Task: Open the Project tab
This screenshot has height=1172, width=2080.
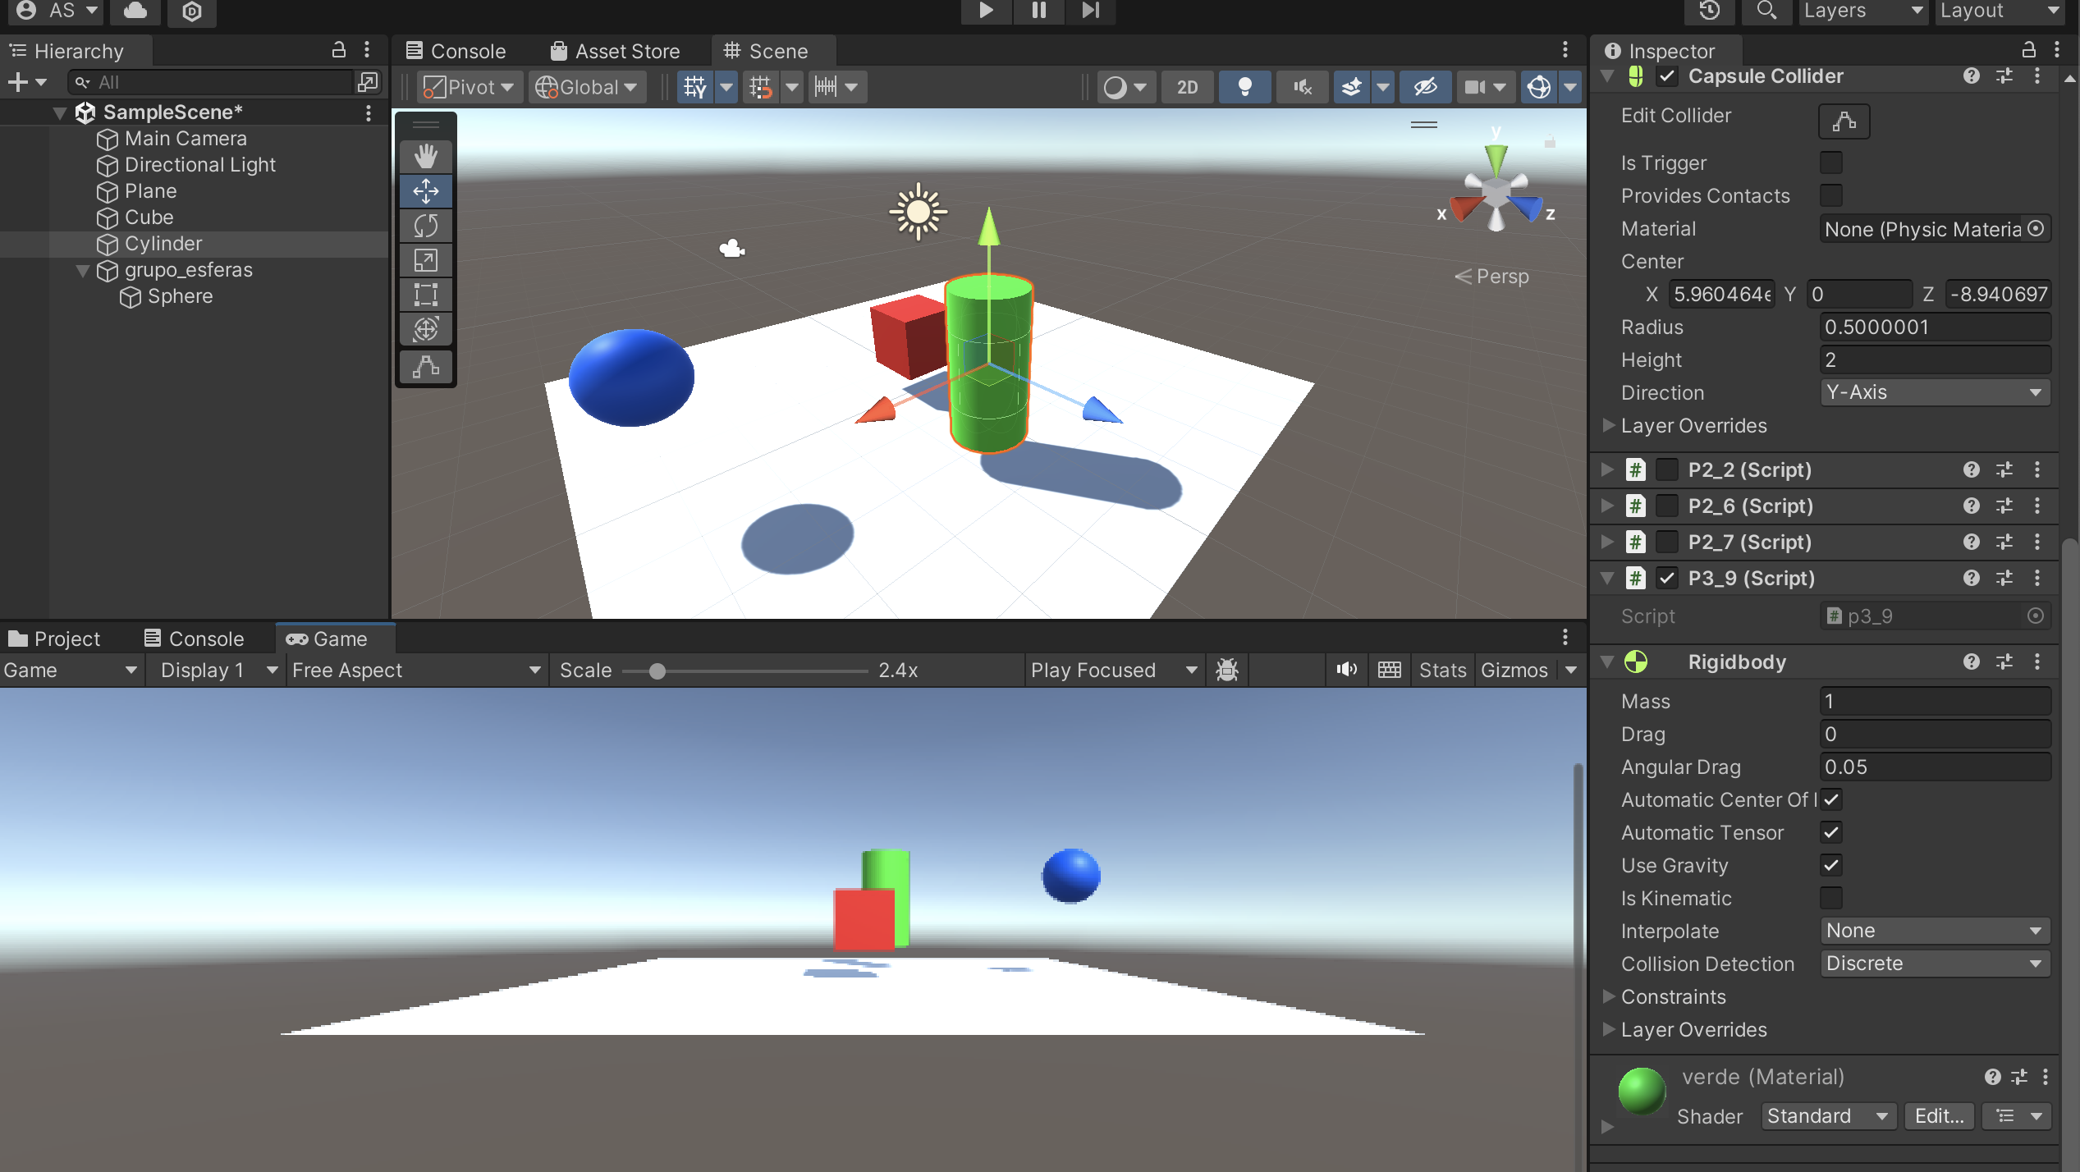Action: (54, 639)
